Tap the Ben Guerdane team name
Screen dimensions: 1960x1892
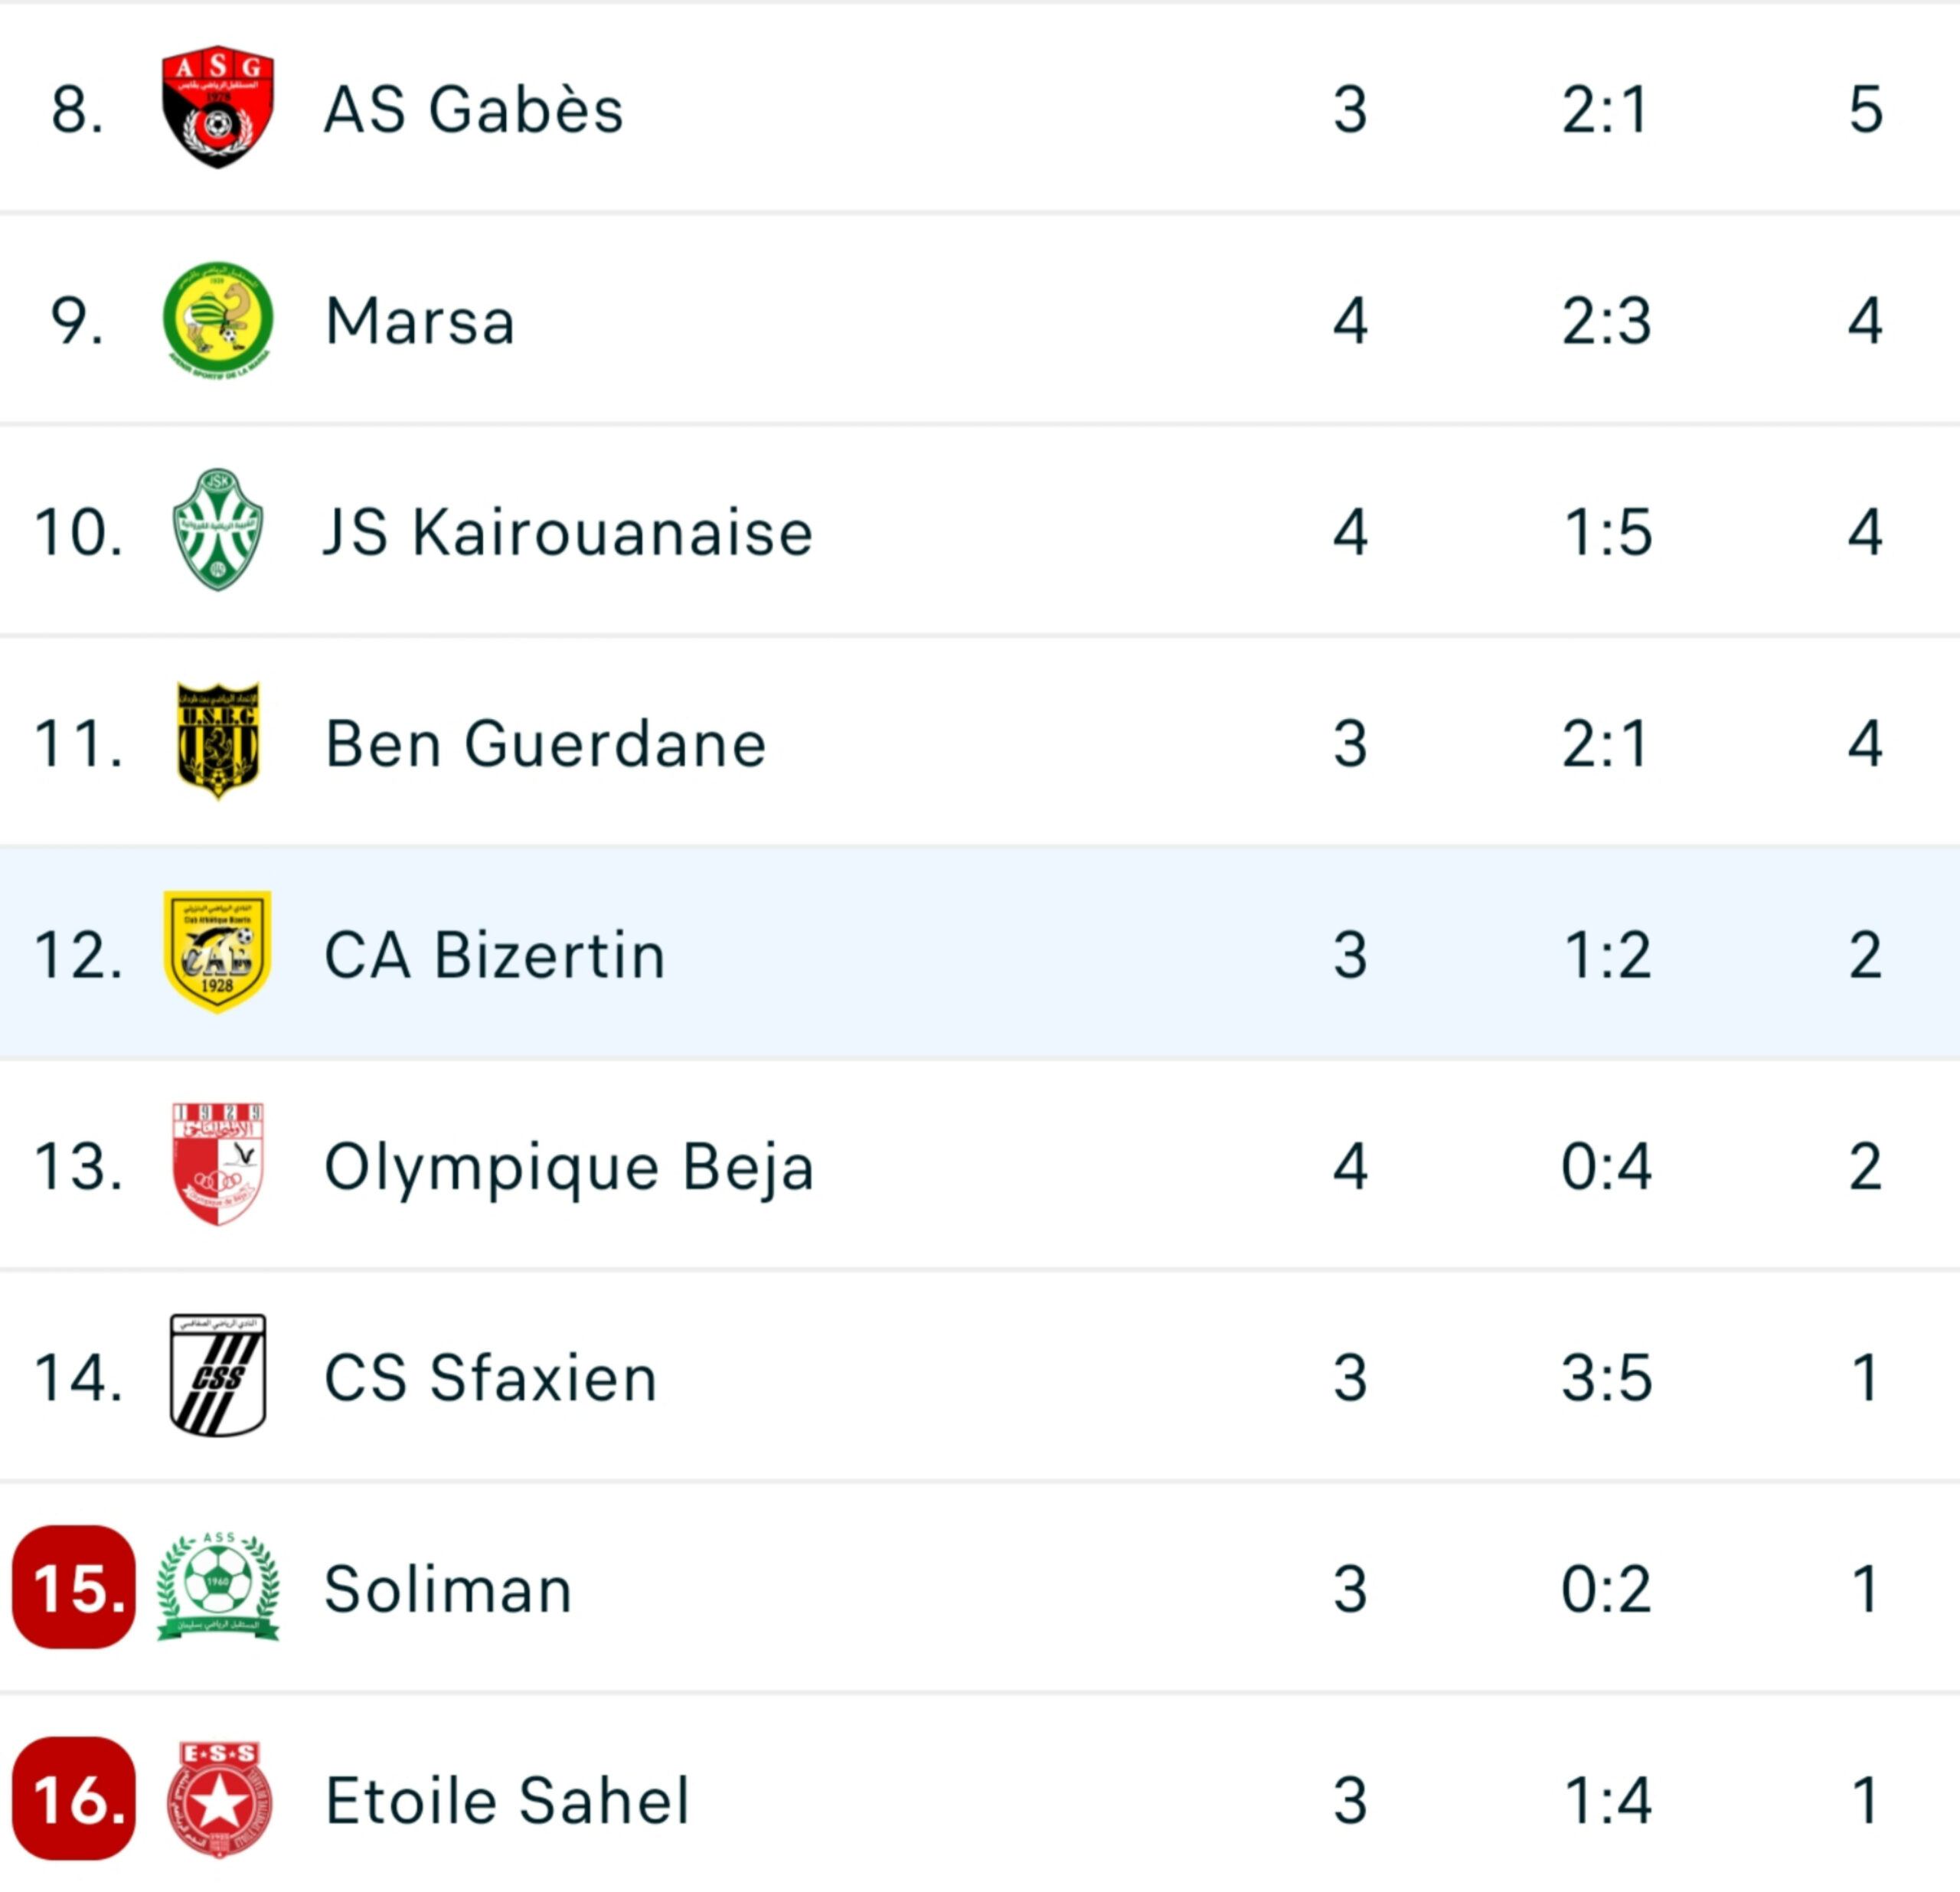coord(546,744)
